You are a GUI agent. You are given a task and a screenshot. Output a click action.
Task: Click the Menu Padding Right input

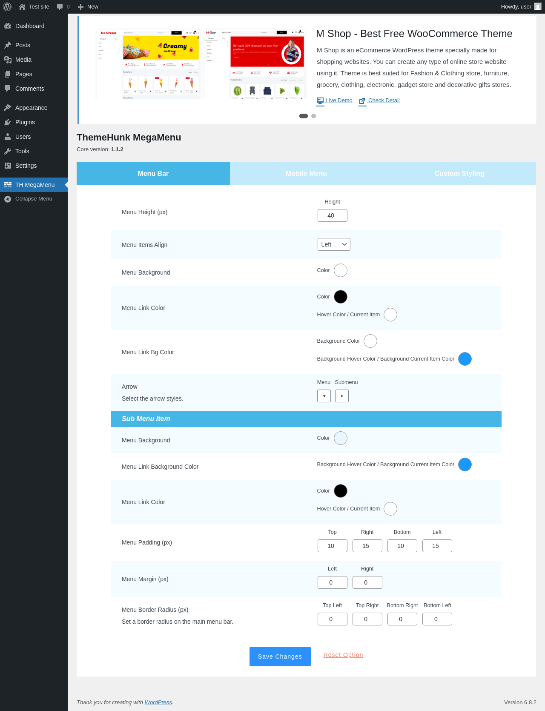367,546
